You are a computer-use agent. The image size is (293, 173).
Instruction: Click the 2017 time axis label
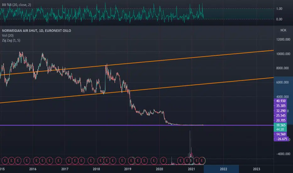point(65,169)
